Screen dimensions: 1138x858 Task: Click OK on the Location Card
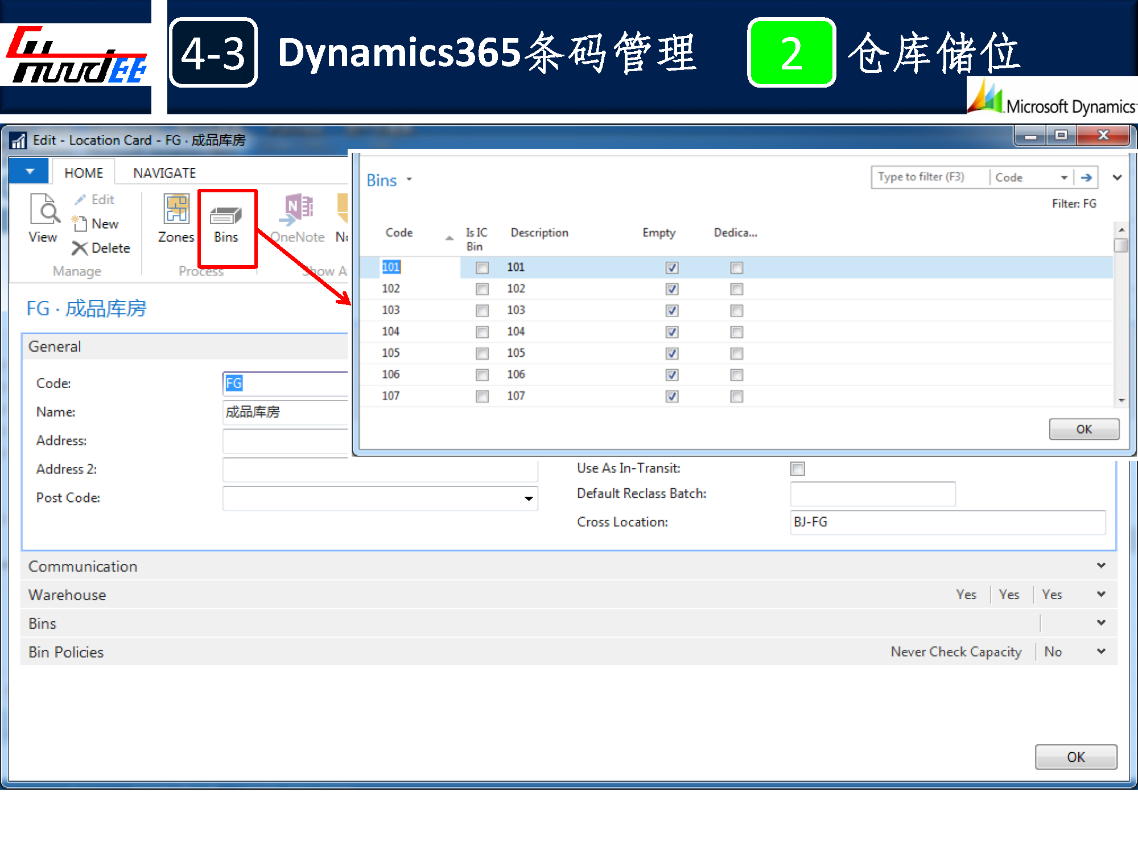click(x=1075, y=757)
